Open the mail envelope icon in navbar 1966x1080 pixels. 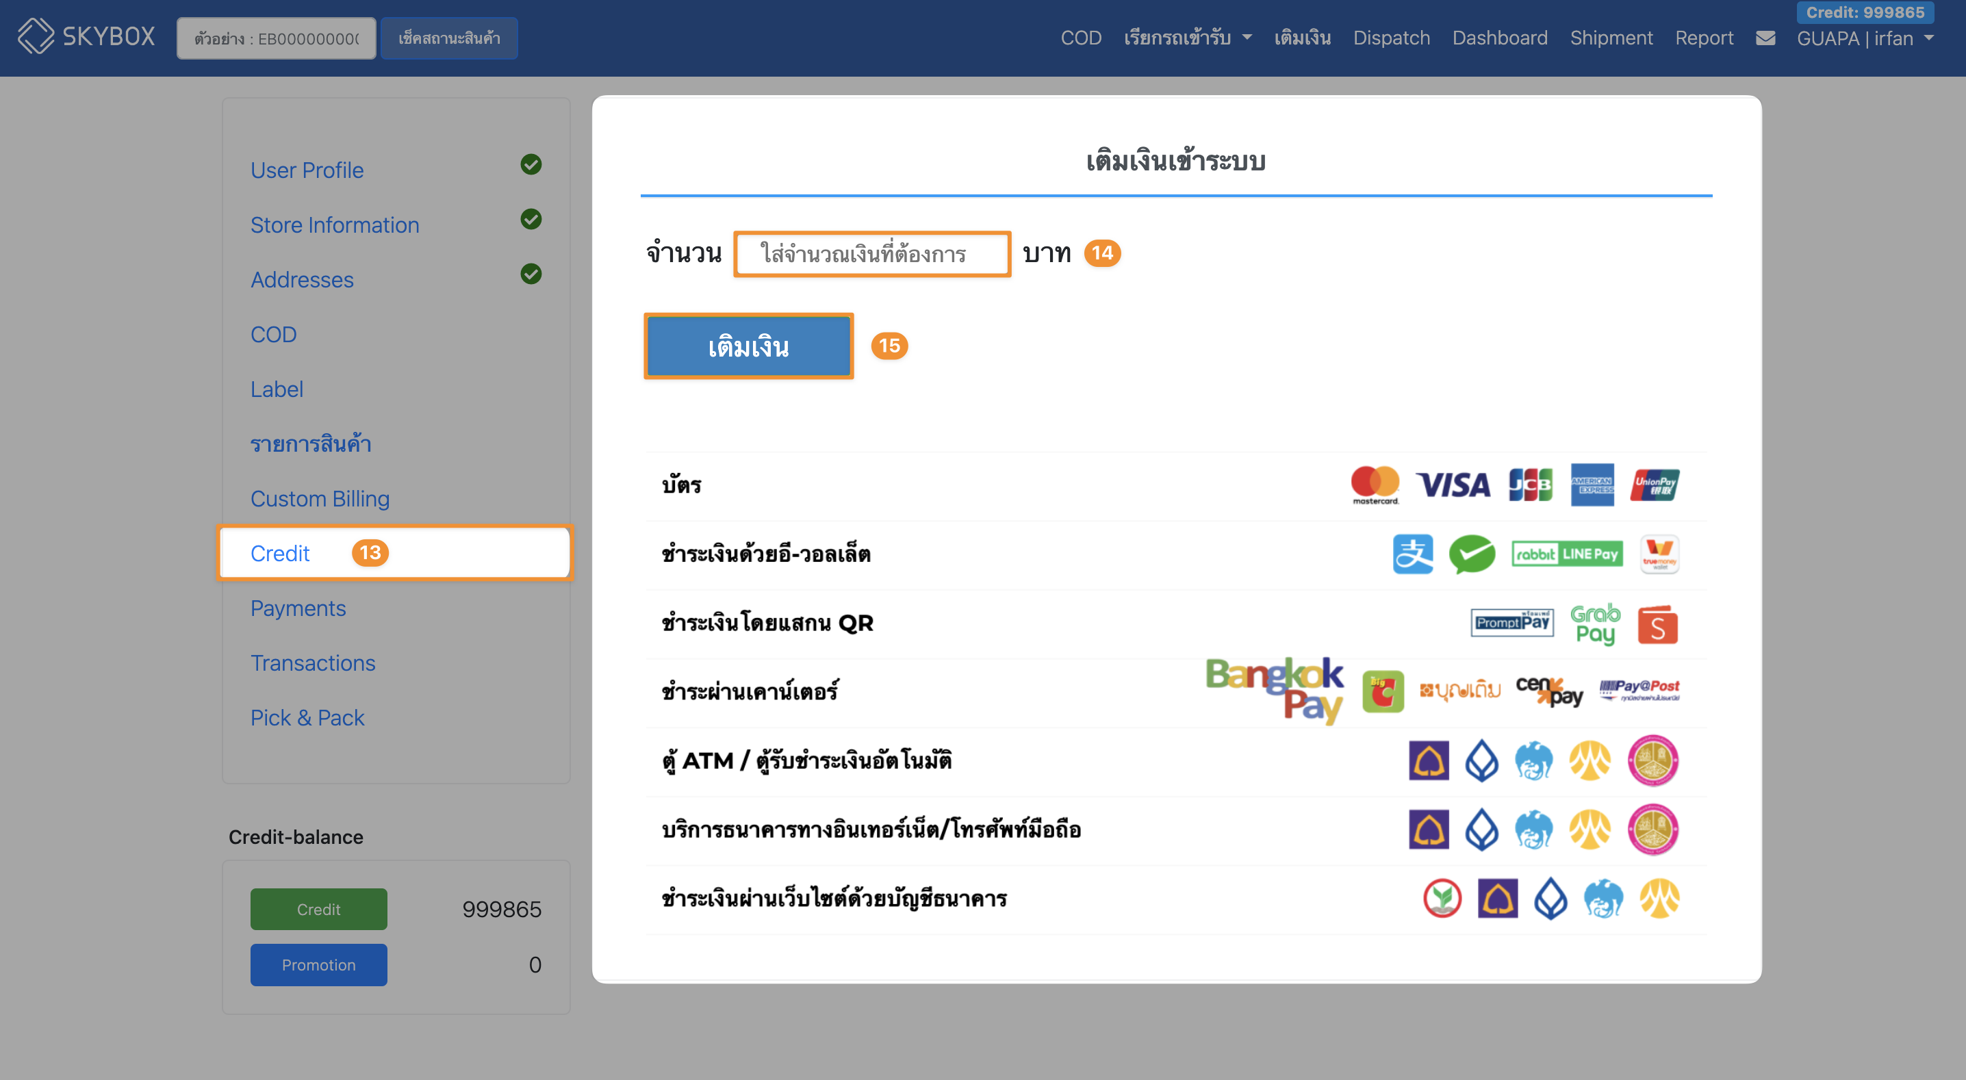pos(1765,38)
